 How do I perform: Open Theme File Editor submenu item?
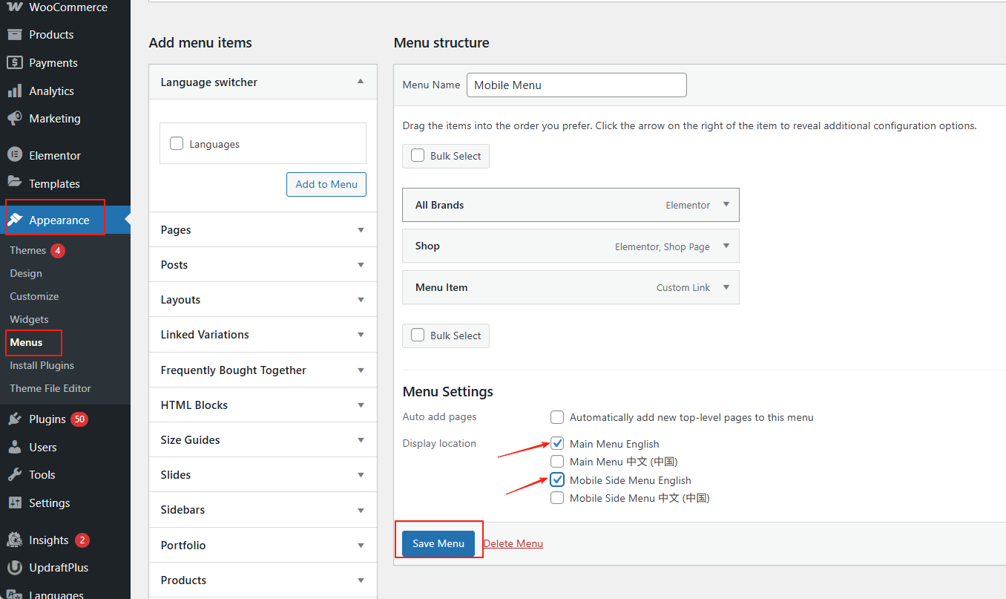[x=50, y=388]
